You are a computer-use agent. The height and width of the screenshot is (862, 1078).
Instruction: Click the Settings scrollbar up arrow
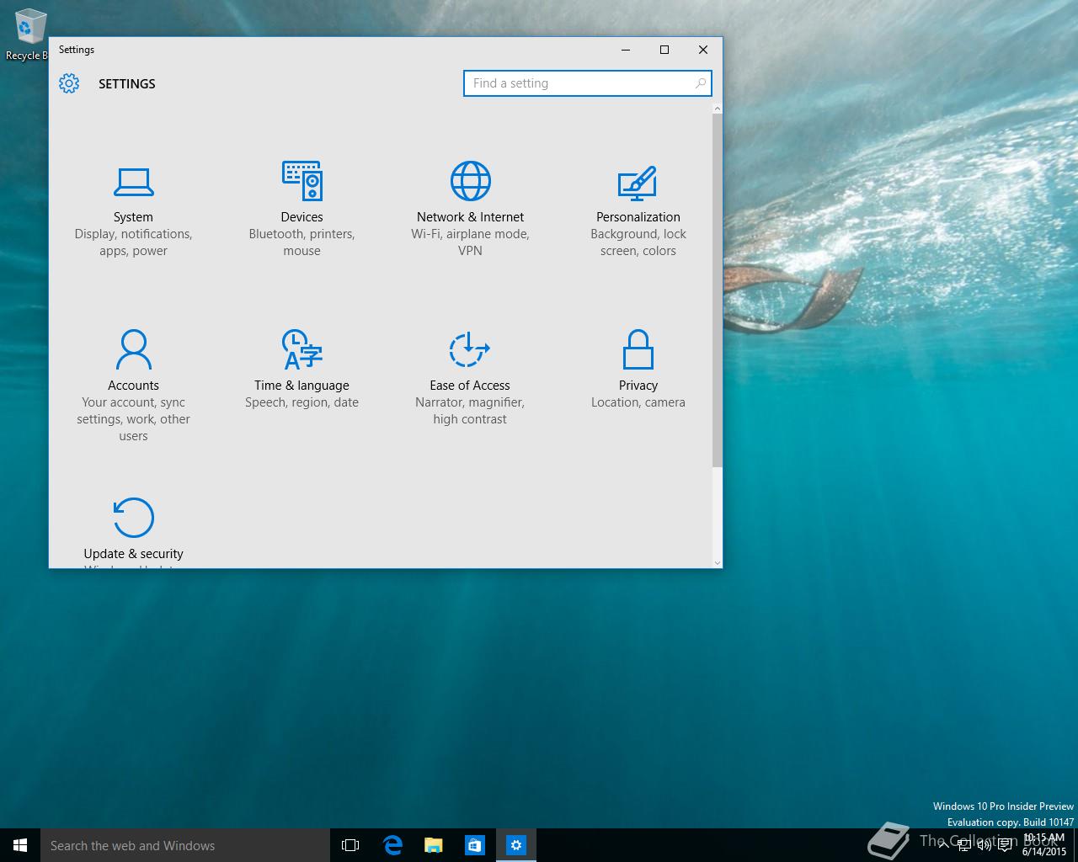point(718,109)
